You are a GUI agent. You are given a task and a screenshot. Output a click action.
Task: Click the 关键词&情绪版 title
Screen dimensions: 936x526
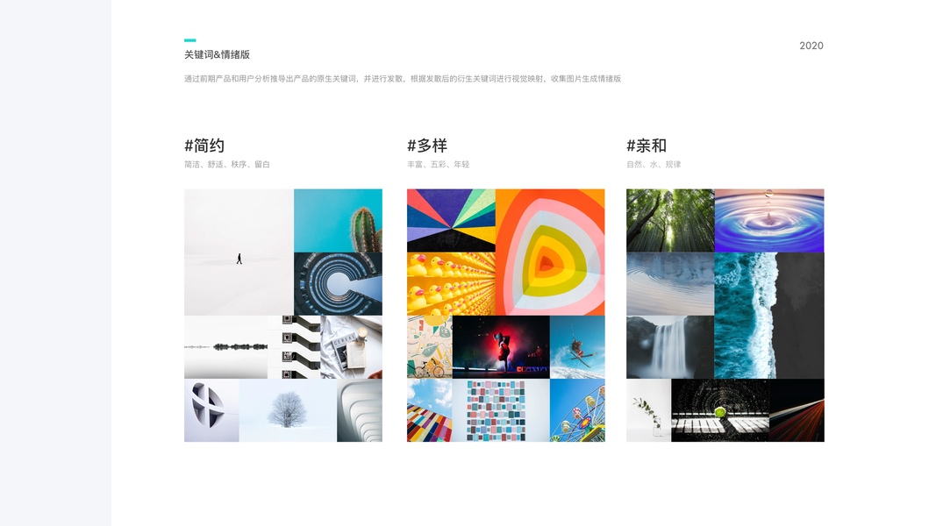pyautogui.click(x=218, y=54)
